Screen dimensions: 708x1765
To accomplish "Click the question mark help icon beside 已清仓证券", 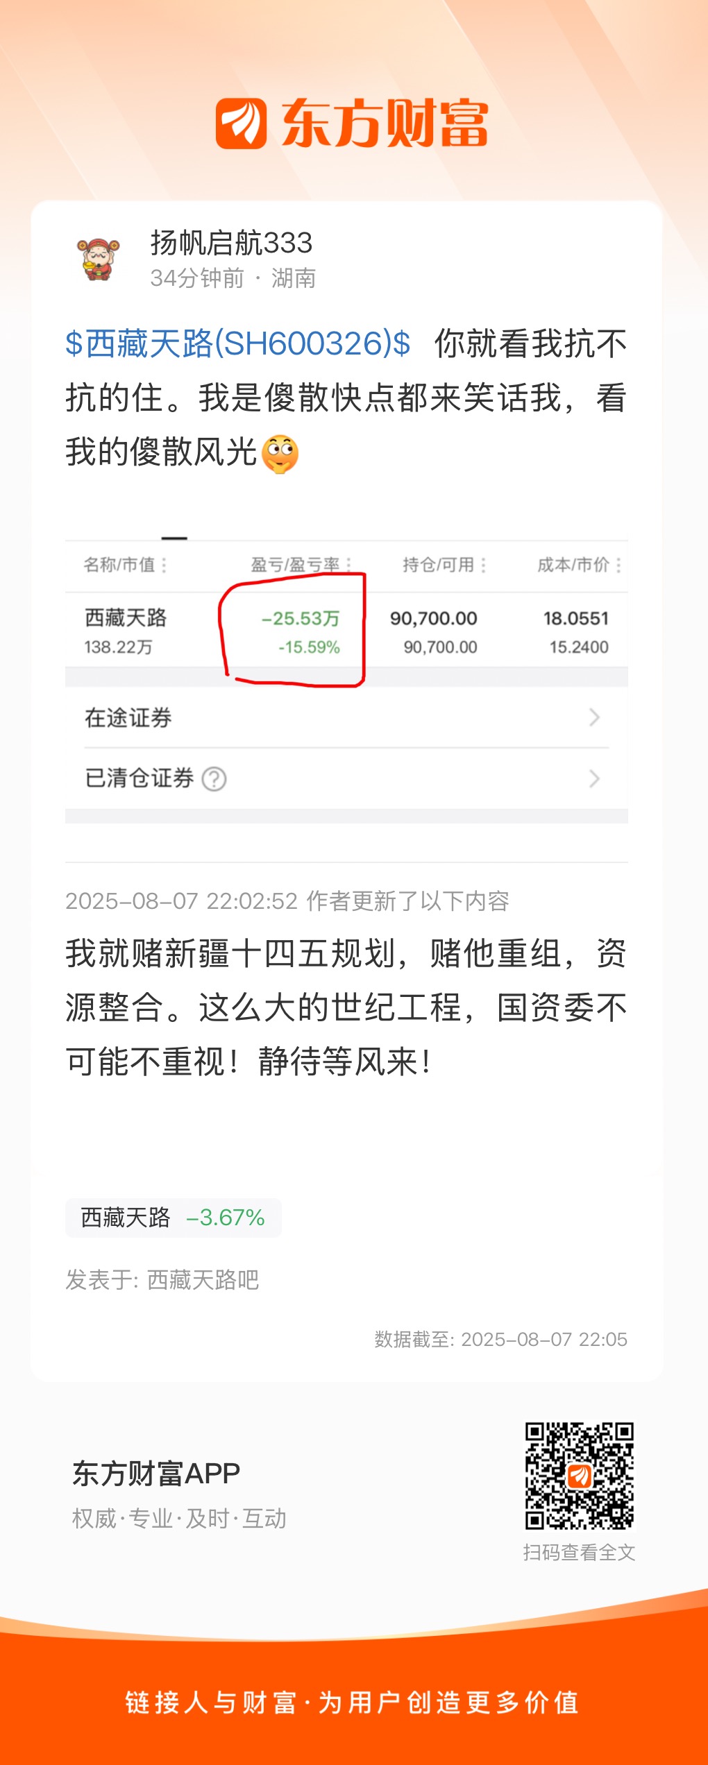I will pyautogui.click(x=214, y=779).
